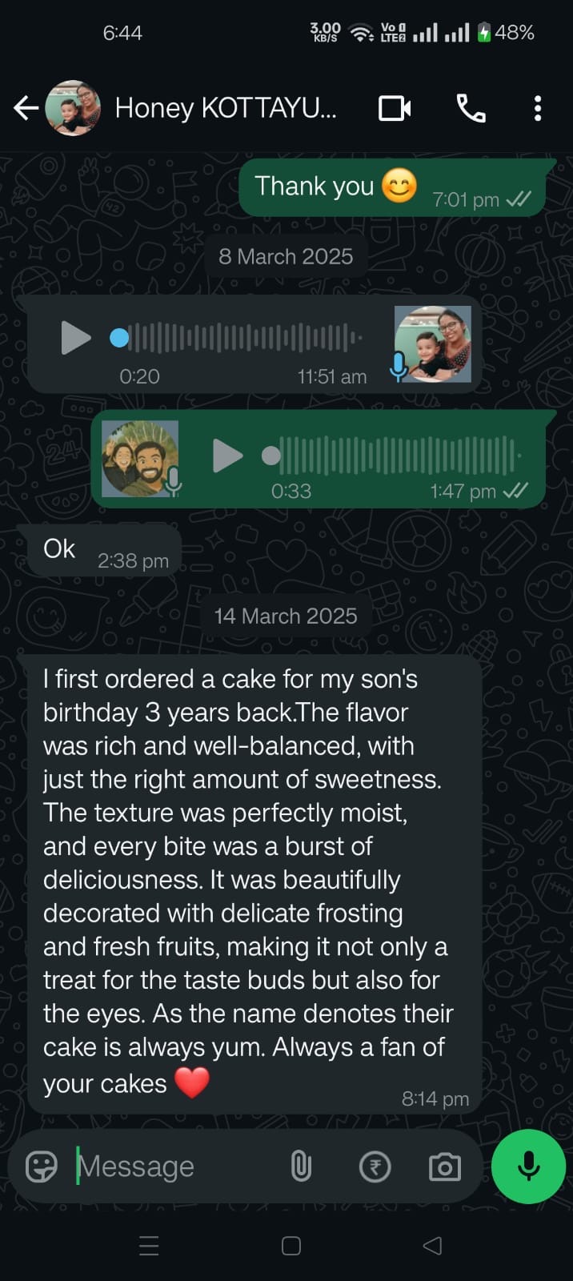
Task: Start a video call with Honey
Action: [395, 108]
